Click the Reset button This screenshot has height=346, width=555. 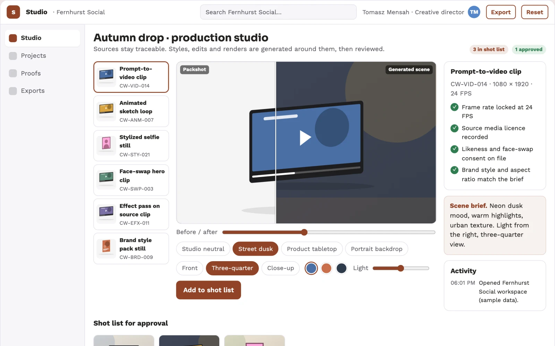point(535,12)
